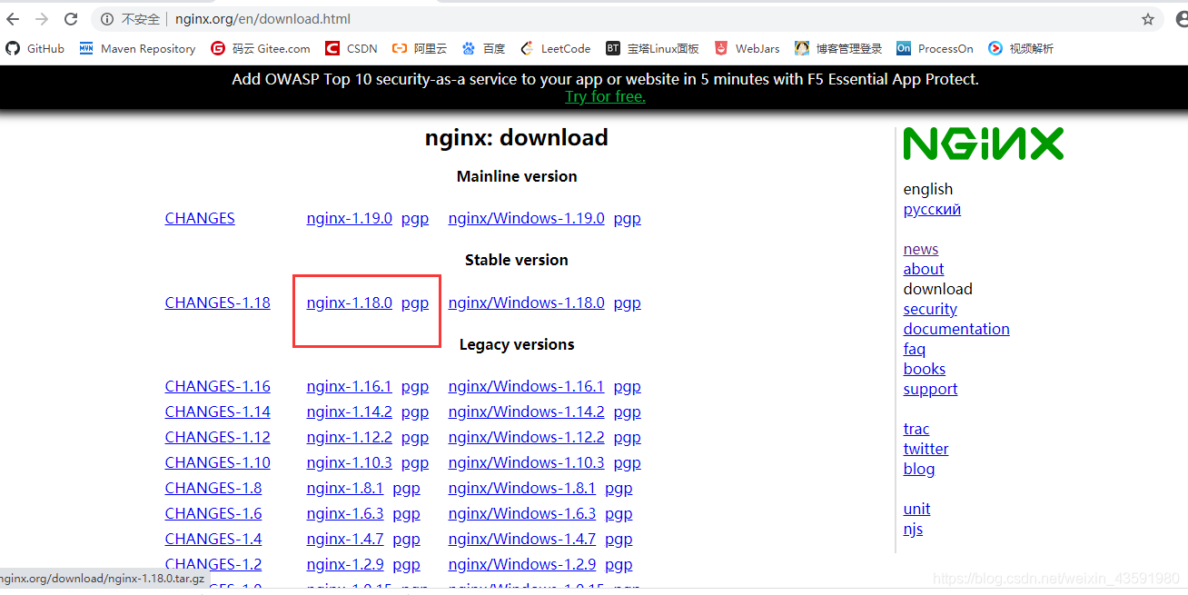
Task: Open the CSDN bookmark
Action: click(351, 49)
